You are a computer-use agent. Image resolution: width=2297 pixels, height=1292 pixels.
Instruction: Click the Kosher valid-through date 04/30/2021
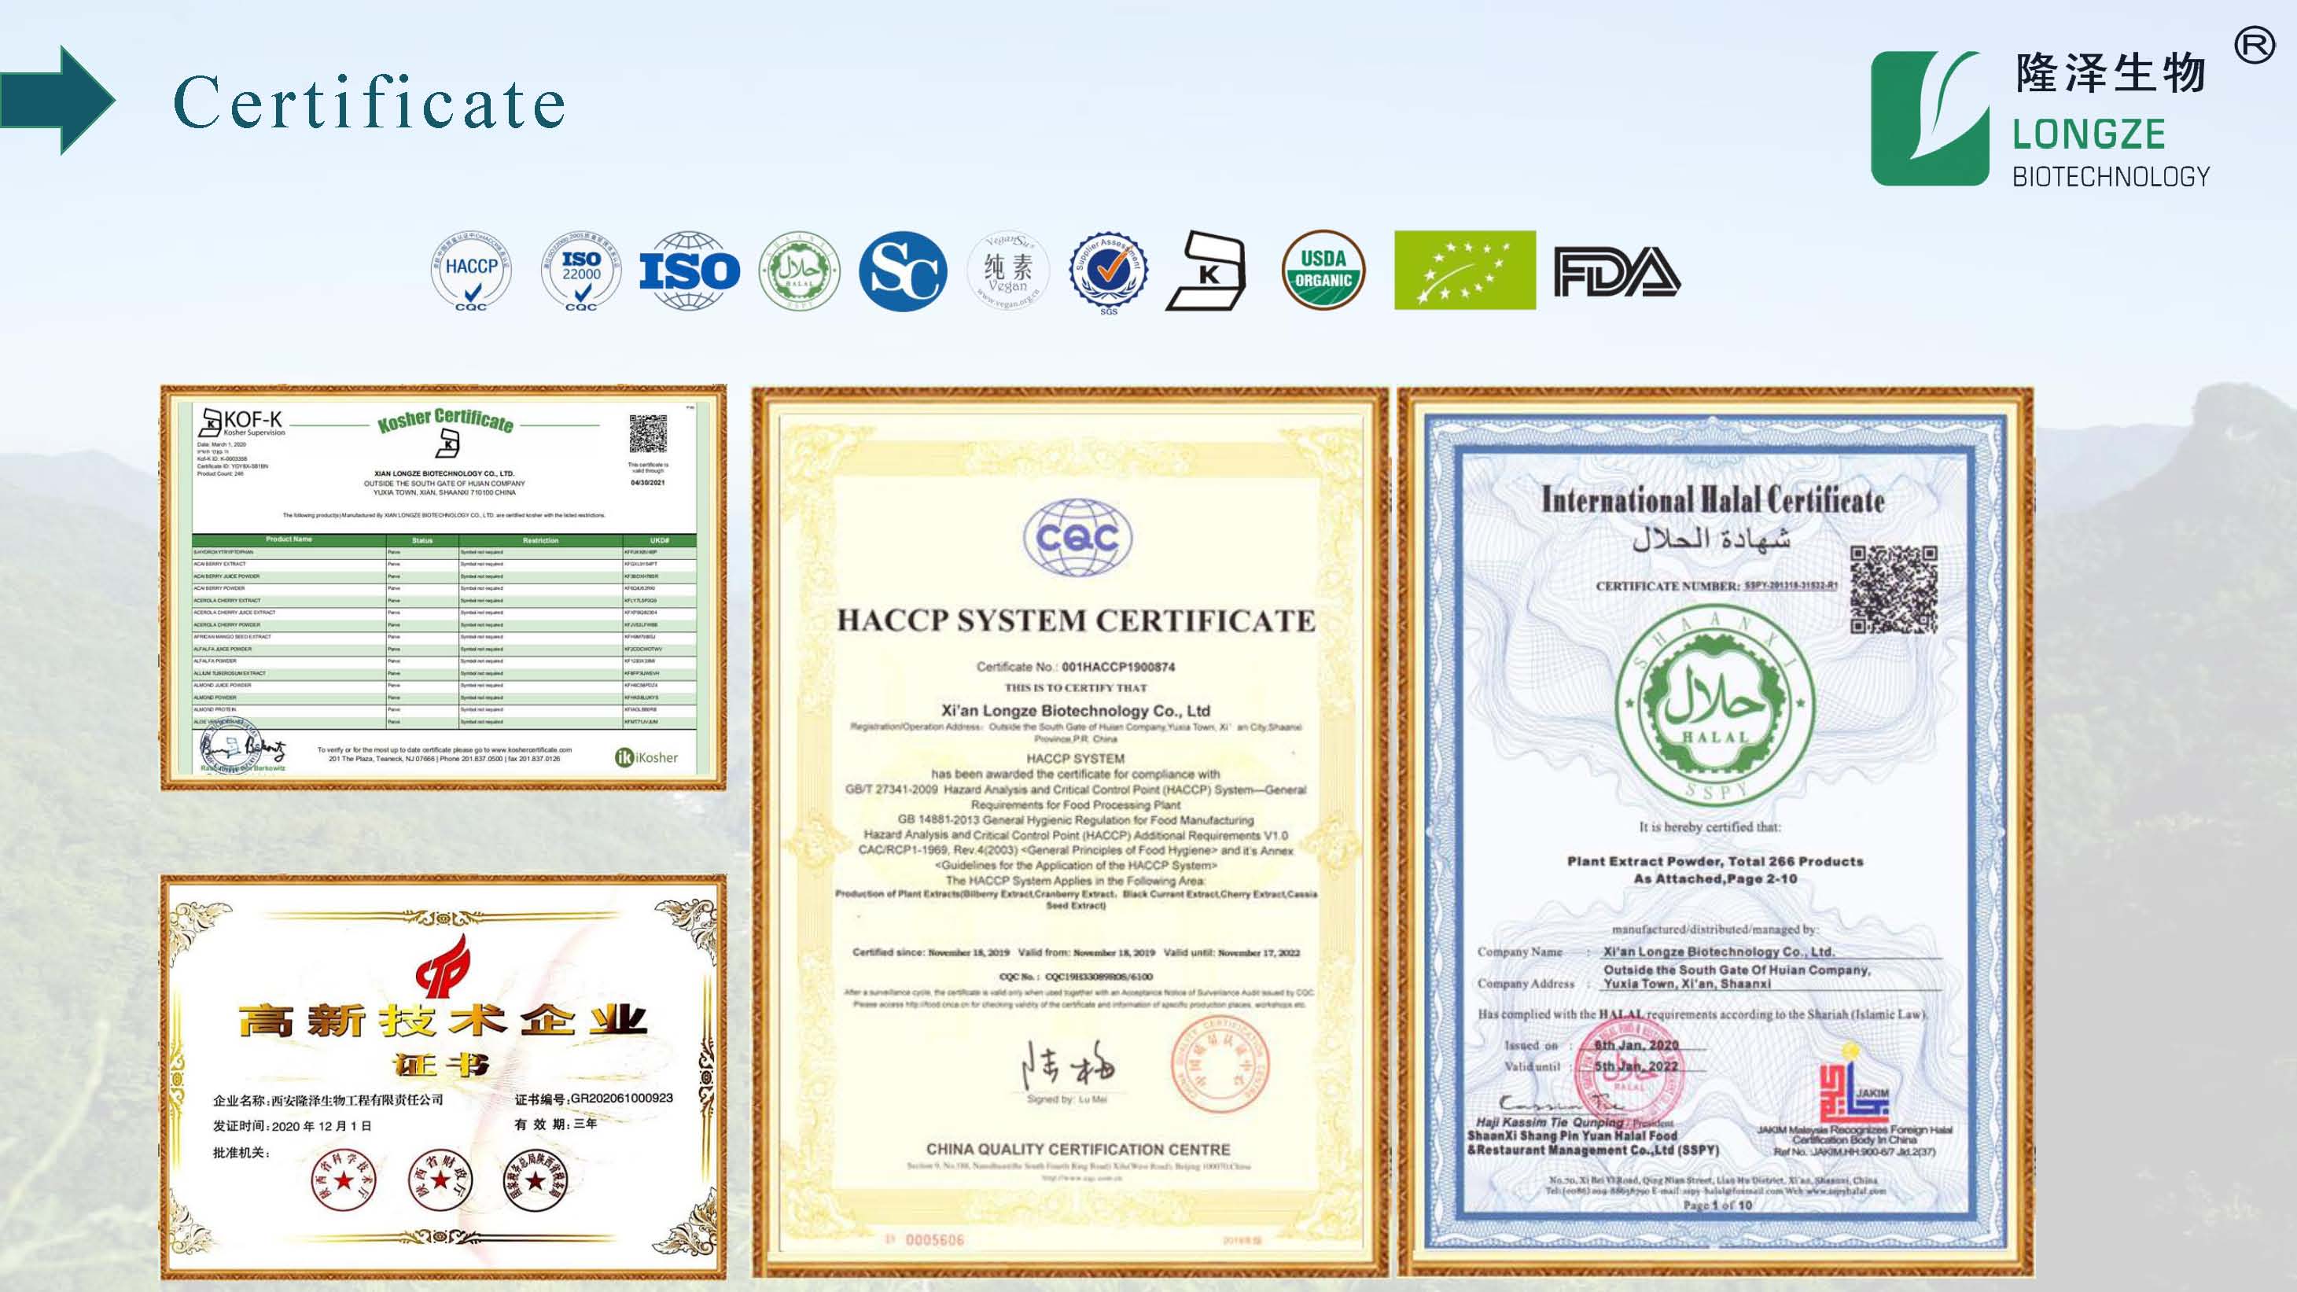647,482
